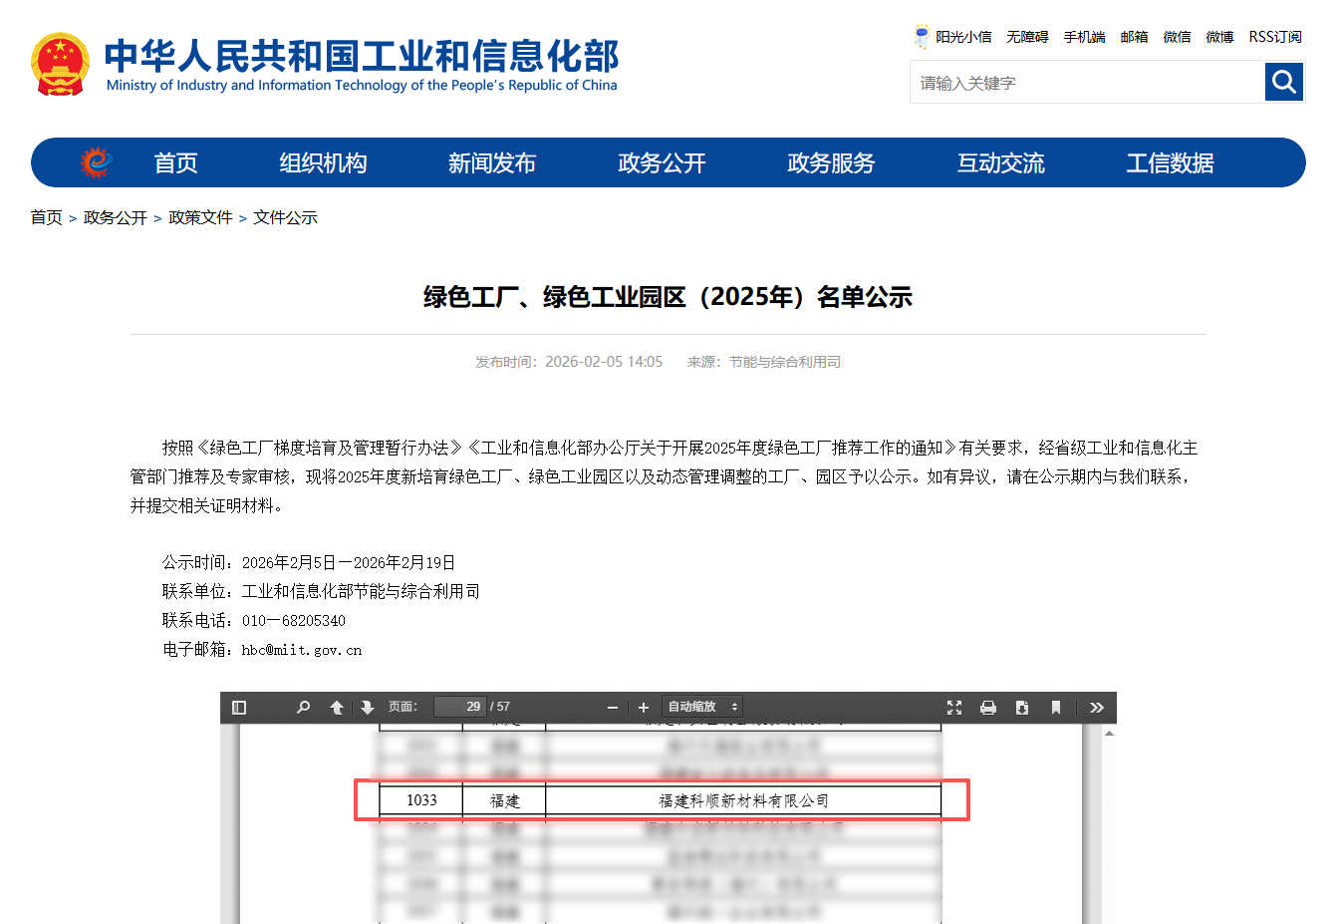Go to the next PDF page

pos(368,707)
